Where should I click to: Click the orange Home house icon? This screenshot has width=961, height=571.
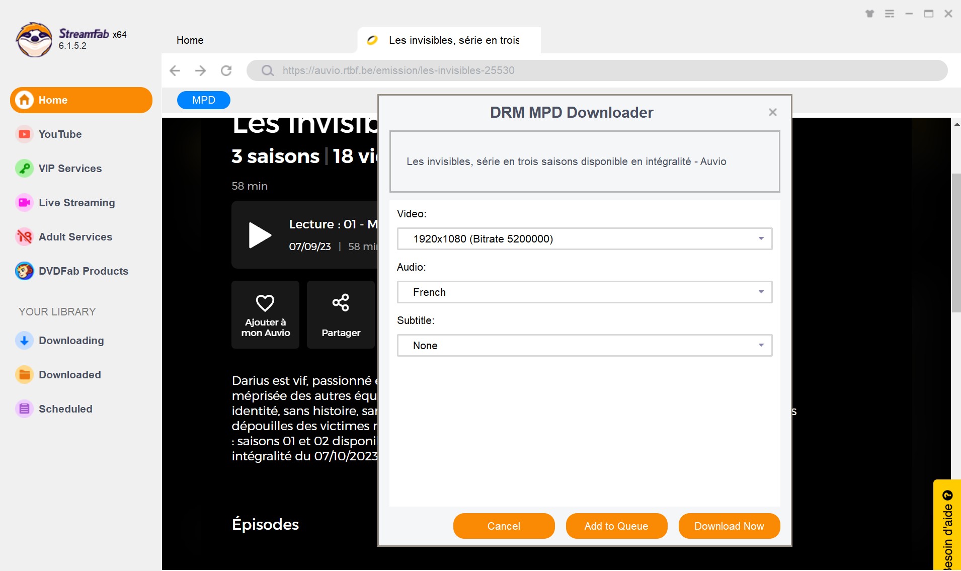[24, 100]
